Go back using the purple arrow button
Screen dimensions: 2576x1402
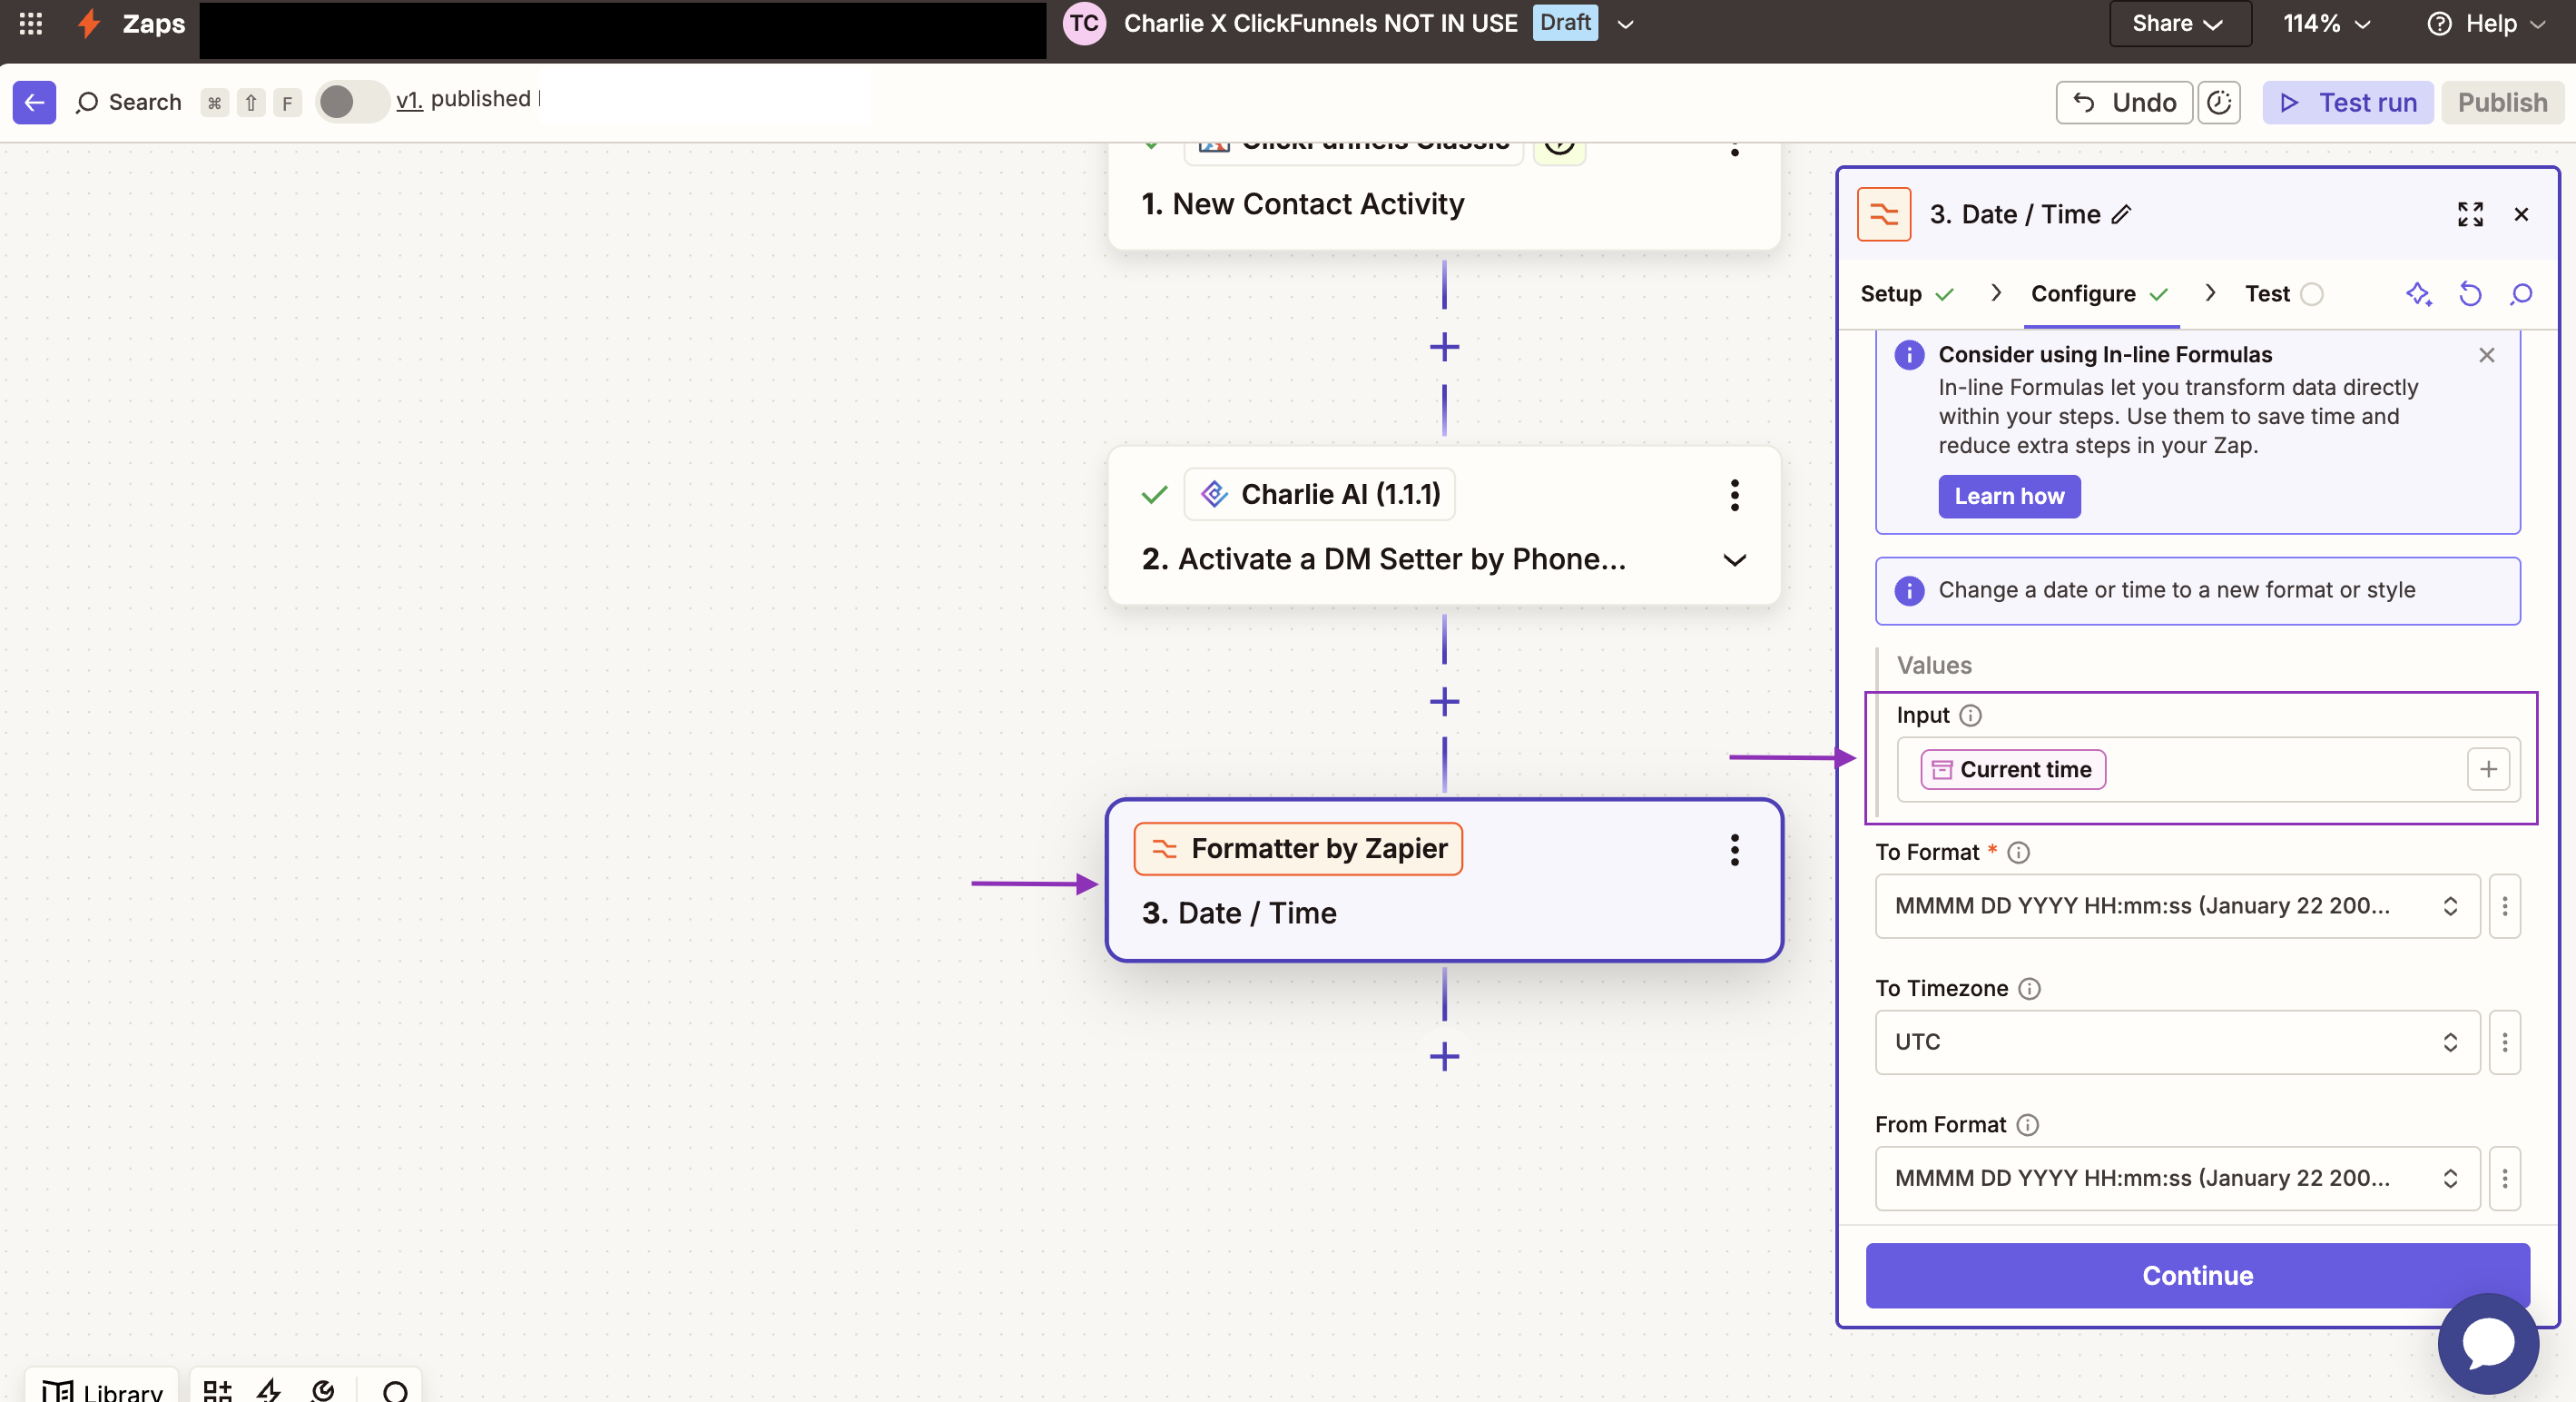34,102
